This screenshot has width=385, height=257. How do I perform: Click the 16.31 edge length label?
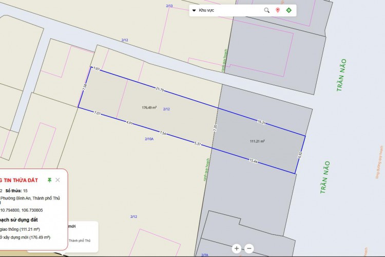[261, 122]
